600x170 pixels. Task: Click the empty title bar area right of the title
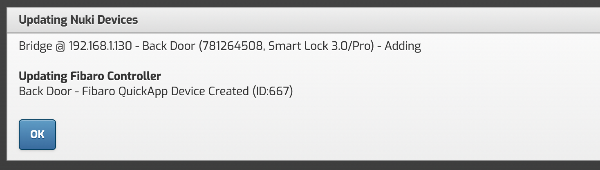368,20
